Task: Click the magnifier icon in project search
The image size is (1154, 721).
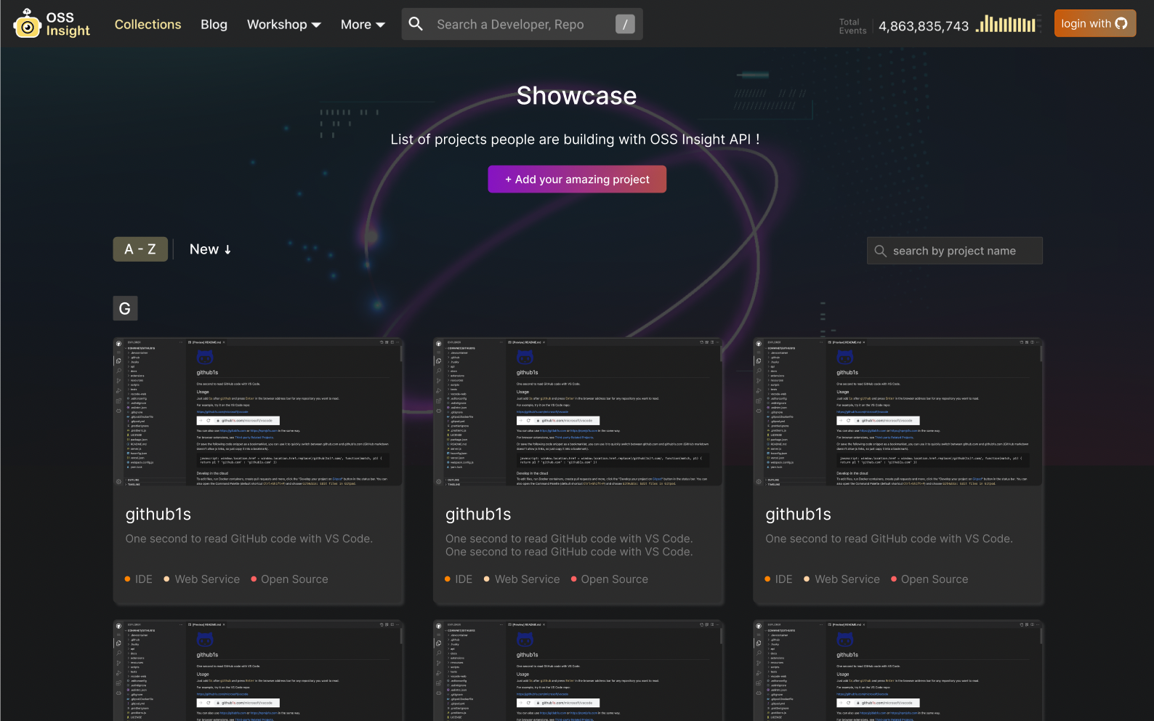Action: (880, 251)
